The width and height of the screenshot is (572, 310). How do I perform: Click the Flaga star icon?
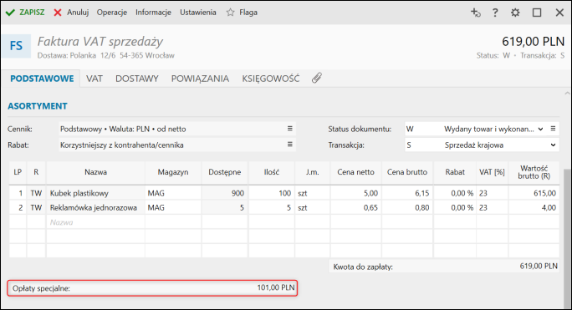(230, 13)
